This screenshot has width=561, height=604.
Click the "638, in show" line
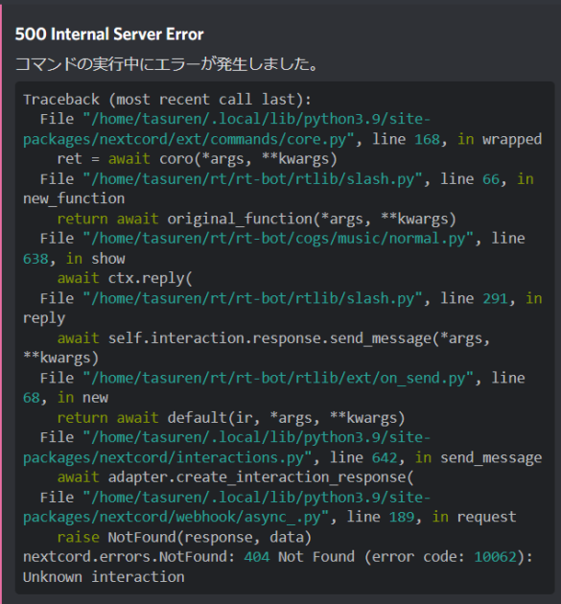point(74,259)
